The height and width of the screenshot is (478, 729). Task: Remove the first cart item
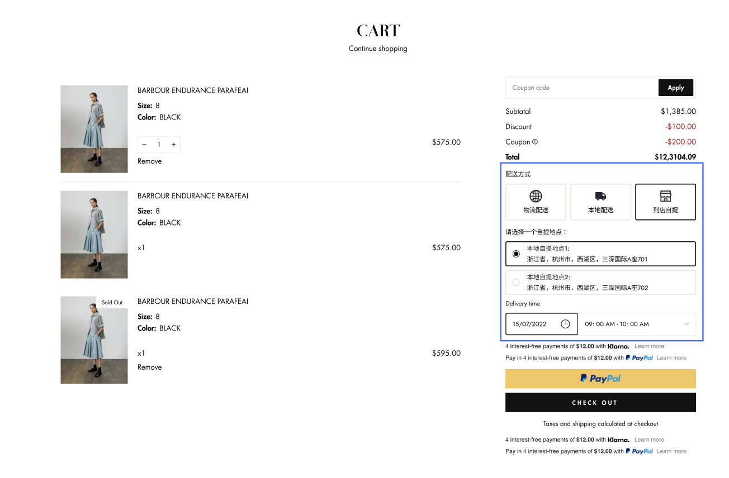(x=150, y=161)
